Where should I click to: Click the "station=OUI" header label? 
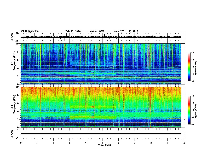[x=97, y=31]
